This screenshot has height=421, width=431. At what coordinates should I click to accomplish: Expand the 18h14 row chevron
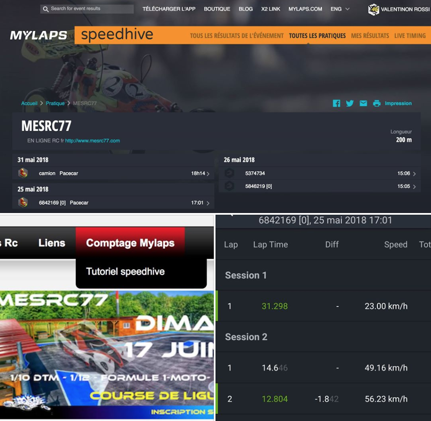208,174
